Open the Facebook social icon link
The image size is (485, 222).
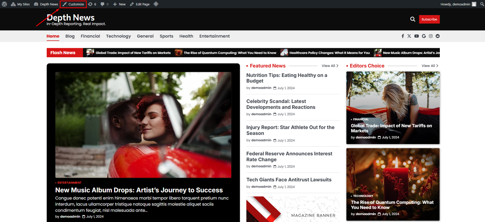point(403,36)
